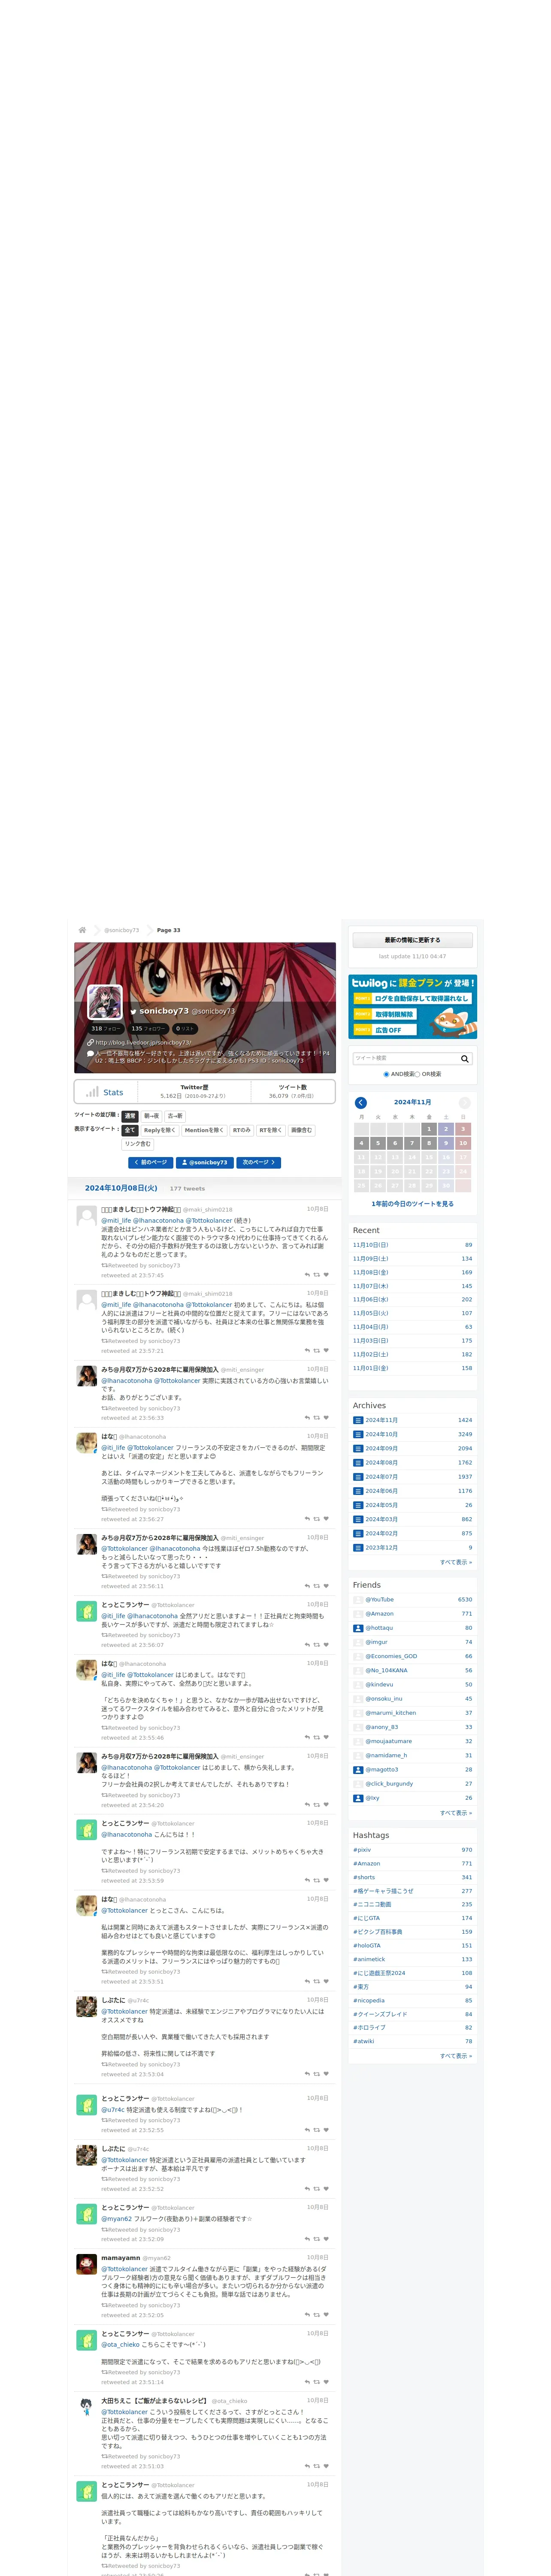
Task: Open the home icon in breadcrumb
Action: coord(82,930)
